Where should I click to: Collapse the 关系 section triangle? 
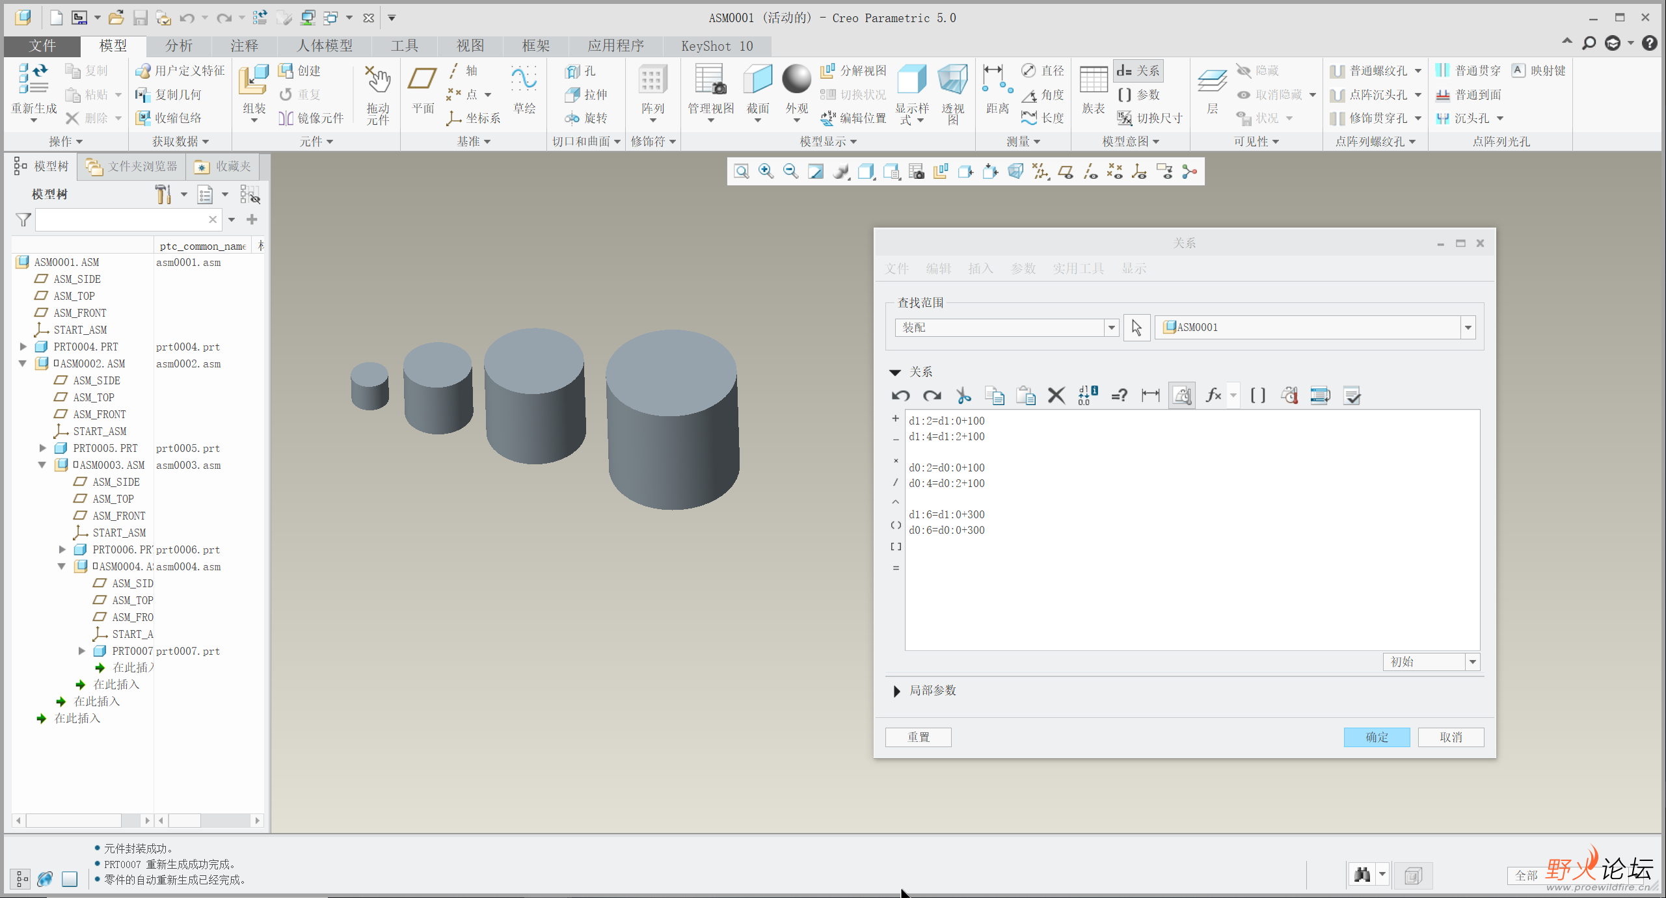[x=895, y=372]
